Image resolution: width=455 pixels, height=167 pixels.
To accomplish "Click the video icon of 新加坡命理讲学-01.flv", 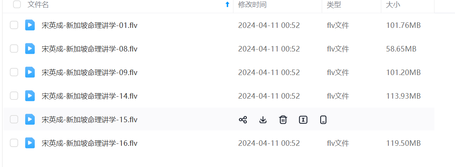I will click(x=30, y=25).
